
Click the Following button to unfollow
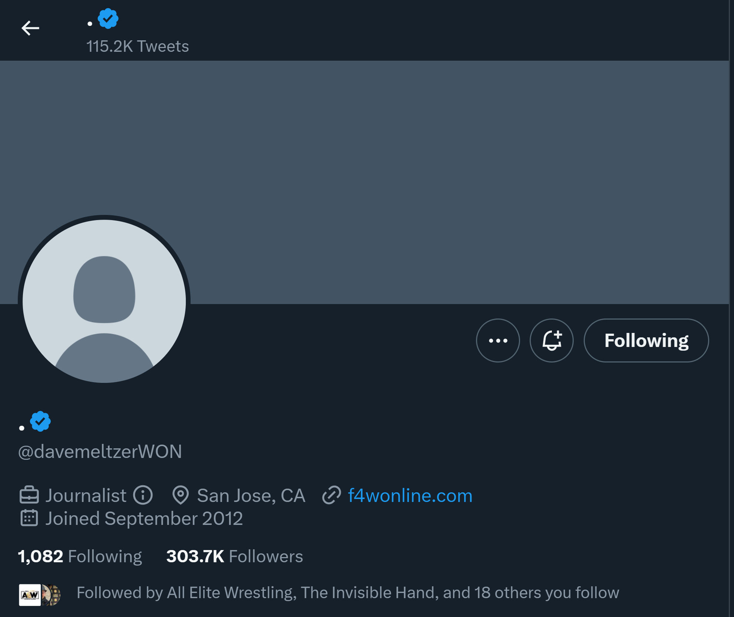pos(646,340)
